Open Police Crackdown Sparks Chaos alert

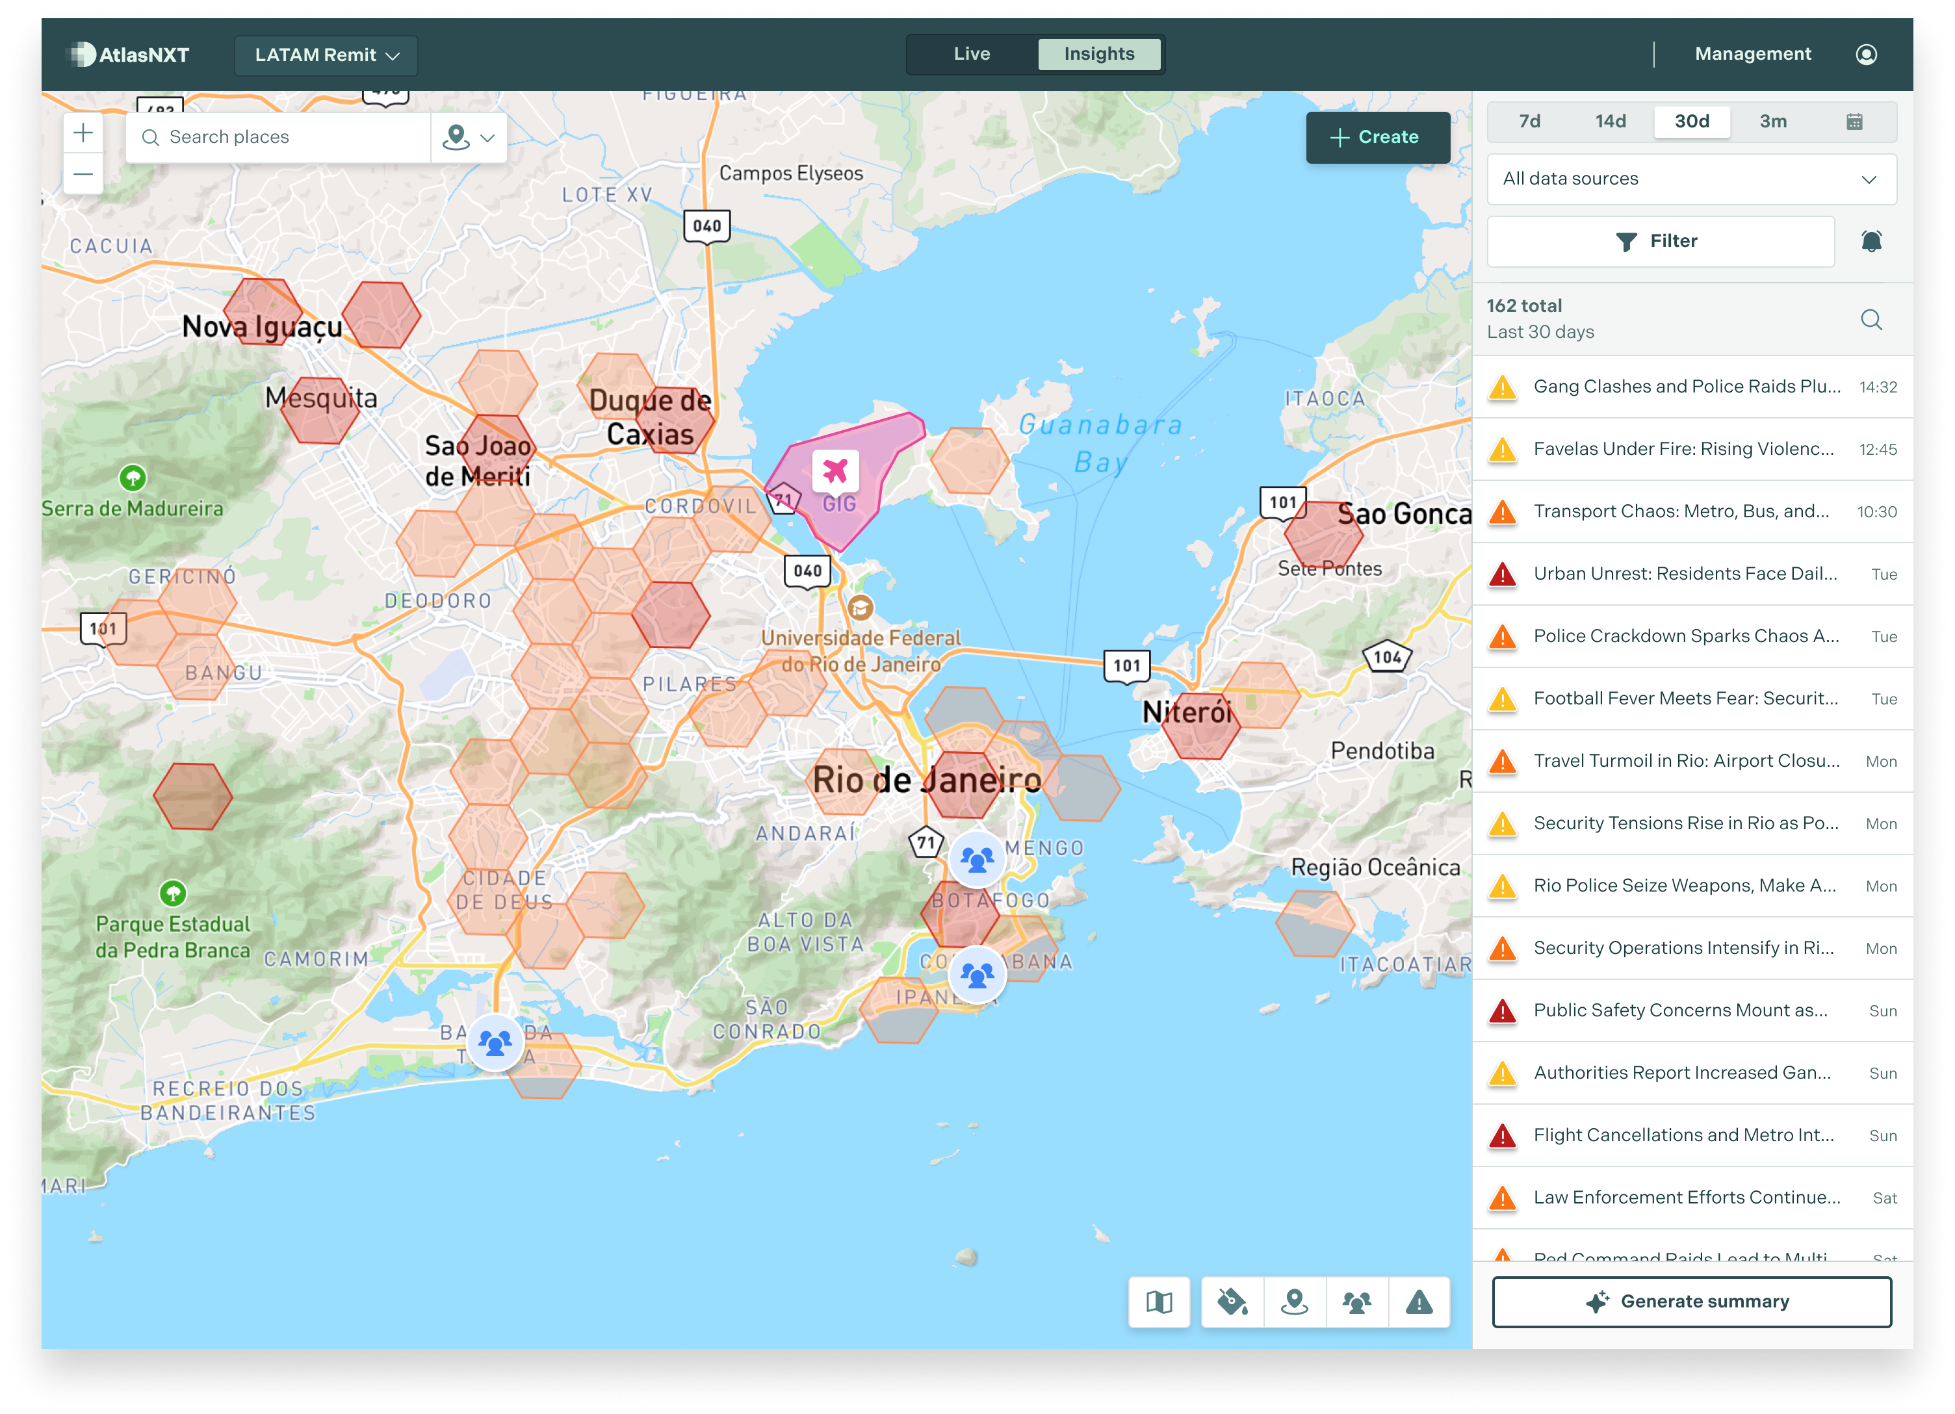click(x=1691, y=636)
